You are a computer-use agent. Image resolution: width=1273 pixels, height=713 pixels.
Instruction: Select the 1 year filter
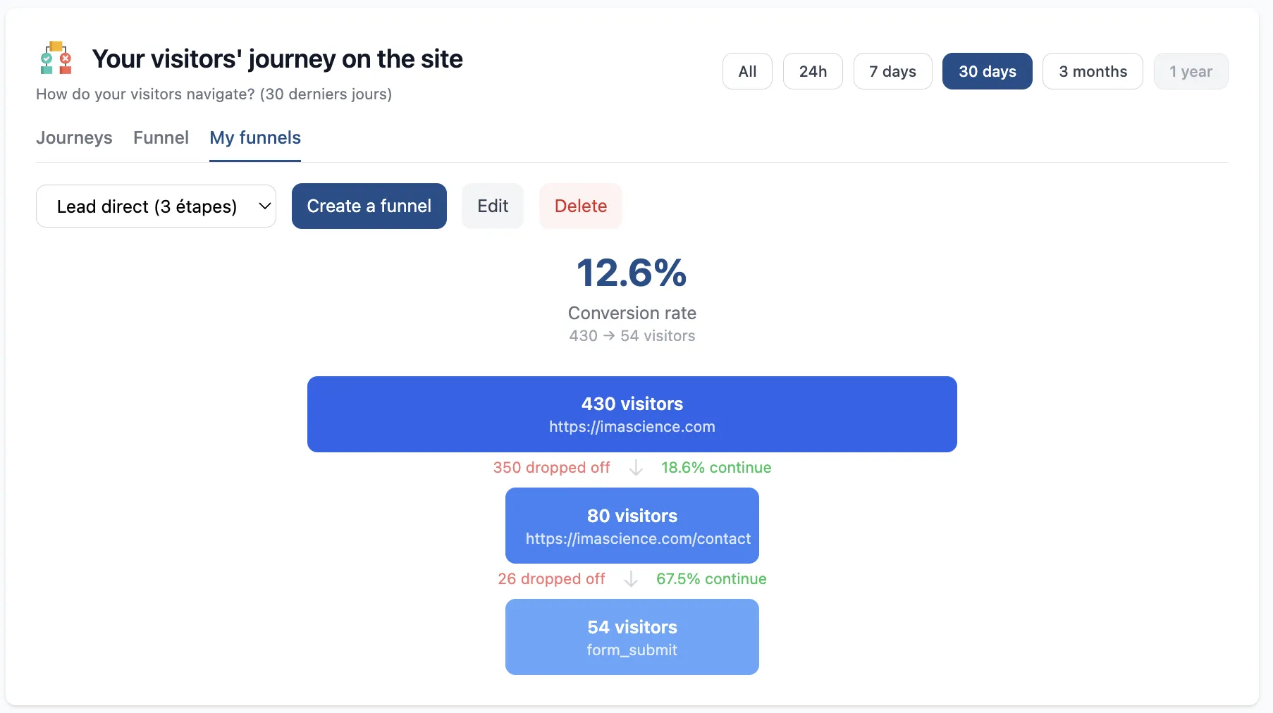click(1190, 71)
